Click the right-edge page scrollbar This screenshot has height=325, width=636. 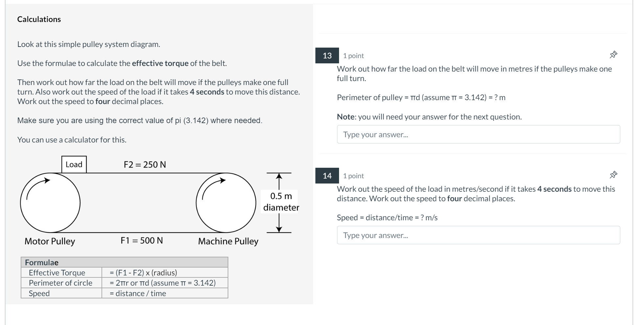pyautogui.click(x=634, y=162)
